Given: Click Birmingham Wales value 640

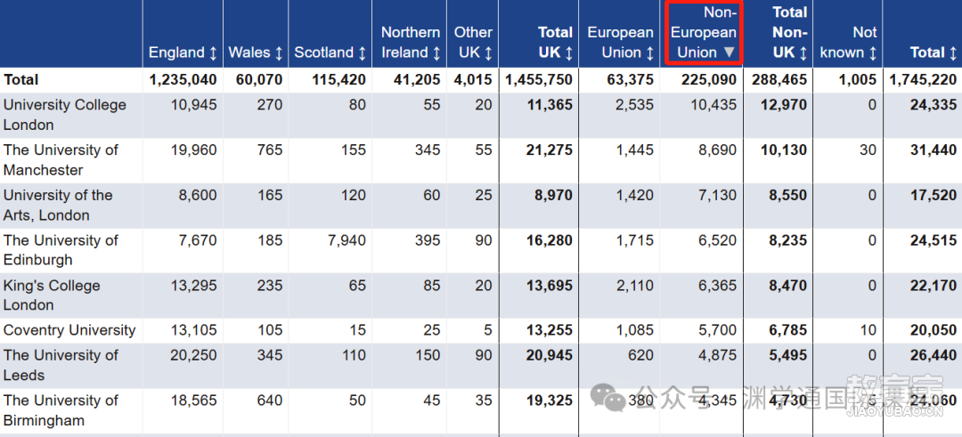Looking at the screenshot, I should 270,401.
